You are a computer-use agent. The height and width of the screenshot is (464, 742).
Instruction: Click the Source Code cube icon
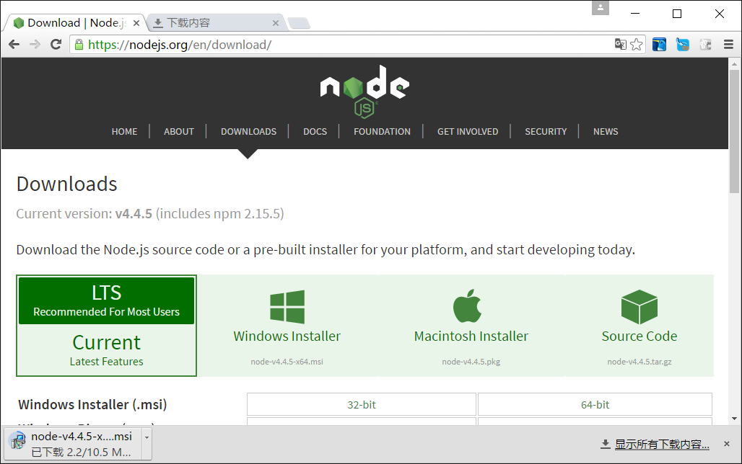tap(640, 307)
